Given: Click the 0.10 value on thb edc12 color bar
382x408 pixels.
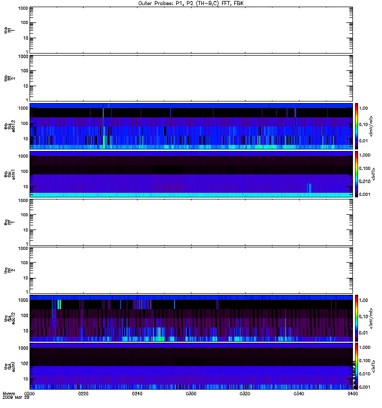Looking at the screenshot, I should tap(364, 124).
